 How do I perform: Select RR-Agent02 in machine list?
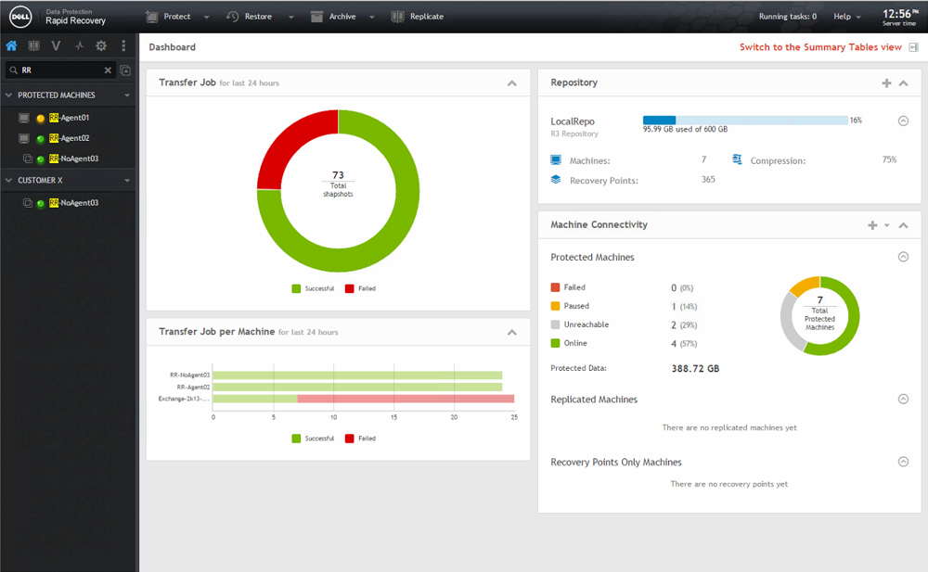pos(70,138)
